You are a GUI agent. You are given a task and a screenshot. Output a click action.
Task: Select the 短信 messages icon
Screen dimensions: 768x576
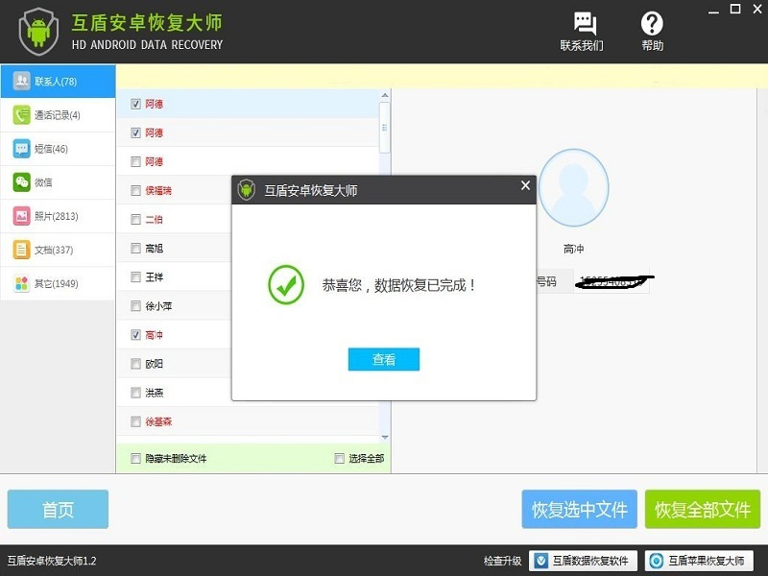24,149
